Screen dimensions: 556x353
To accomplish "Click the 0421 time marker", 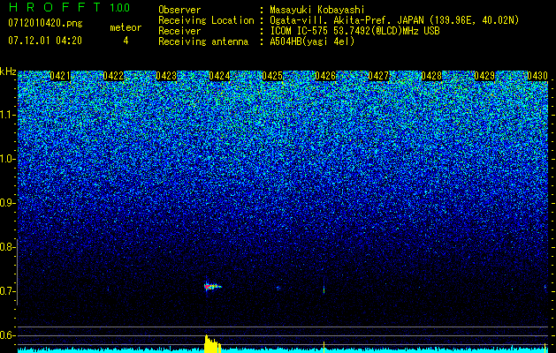I will [x=60, y=76].
